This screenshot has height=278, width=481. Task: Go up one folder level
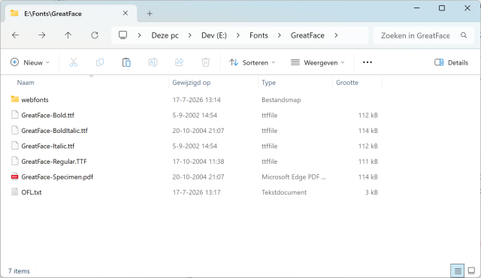point(68,35)
